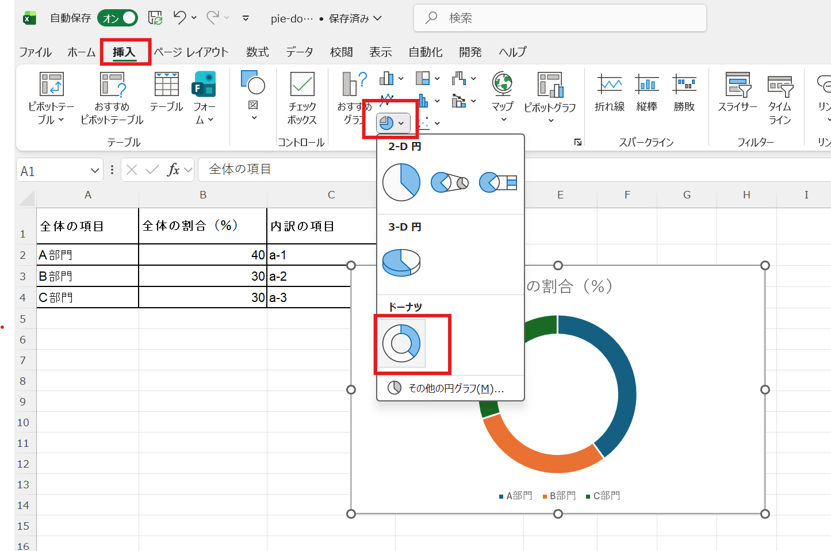Open the Maps chart dropdown
Viewport: 831px width, 551px height.
(x=503, y=120)
